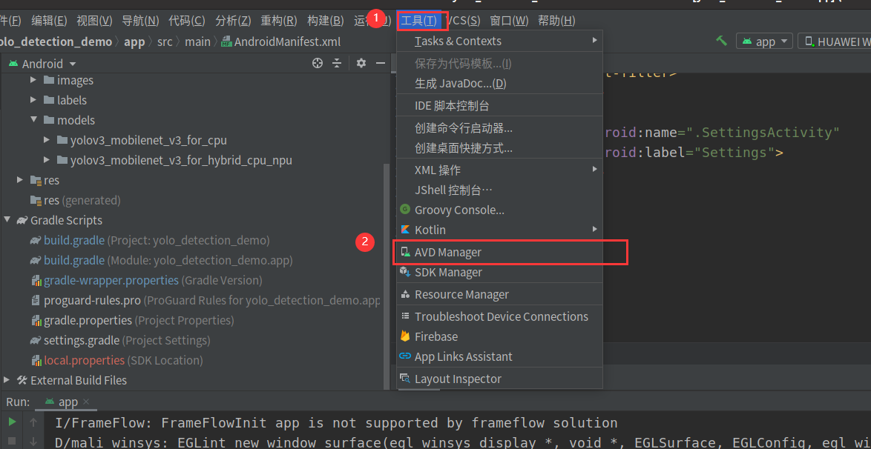
Task: Open the 编辑(E) menu
Action: click(49, 21)
